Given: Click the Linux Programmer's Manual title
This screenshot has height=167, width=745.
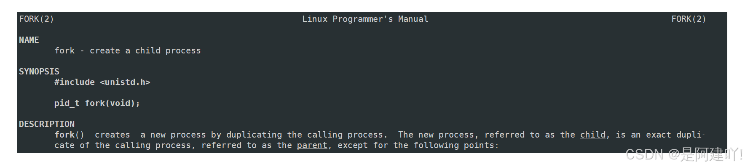Looking at the screenshot, I should tap(365, 19).
